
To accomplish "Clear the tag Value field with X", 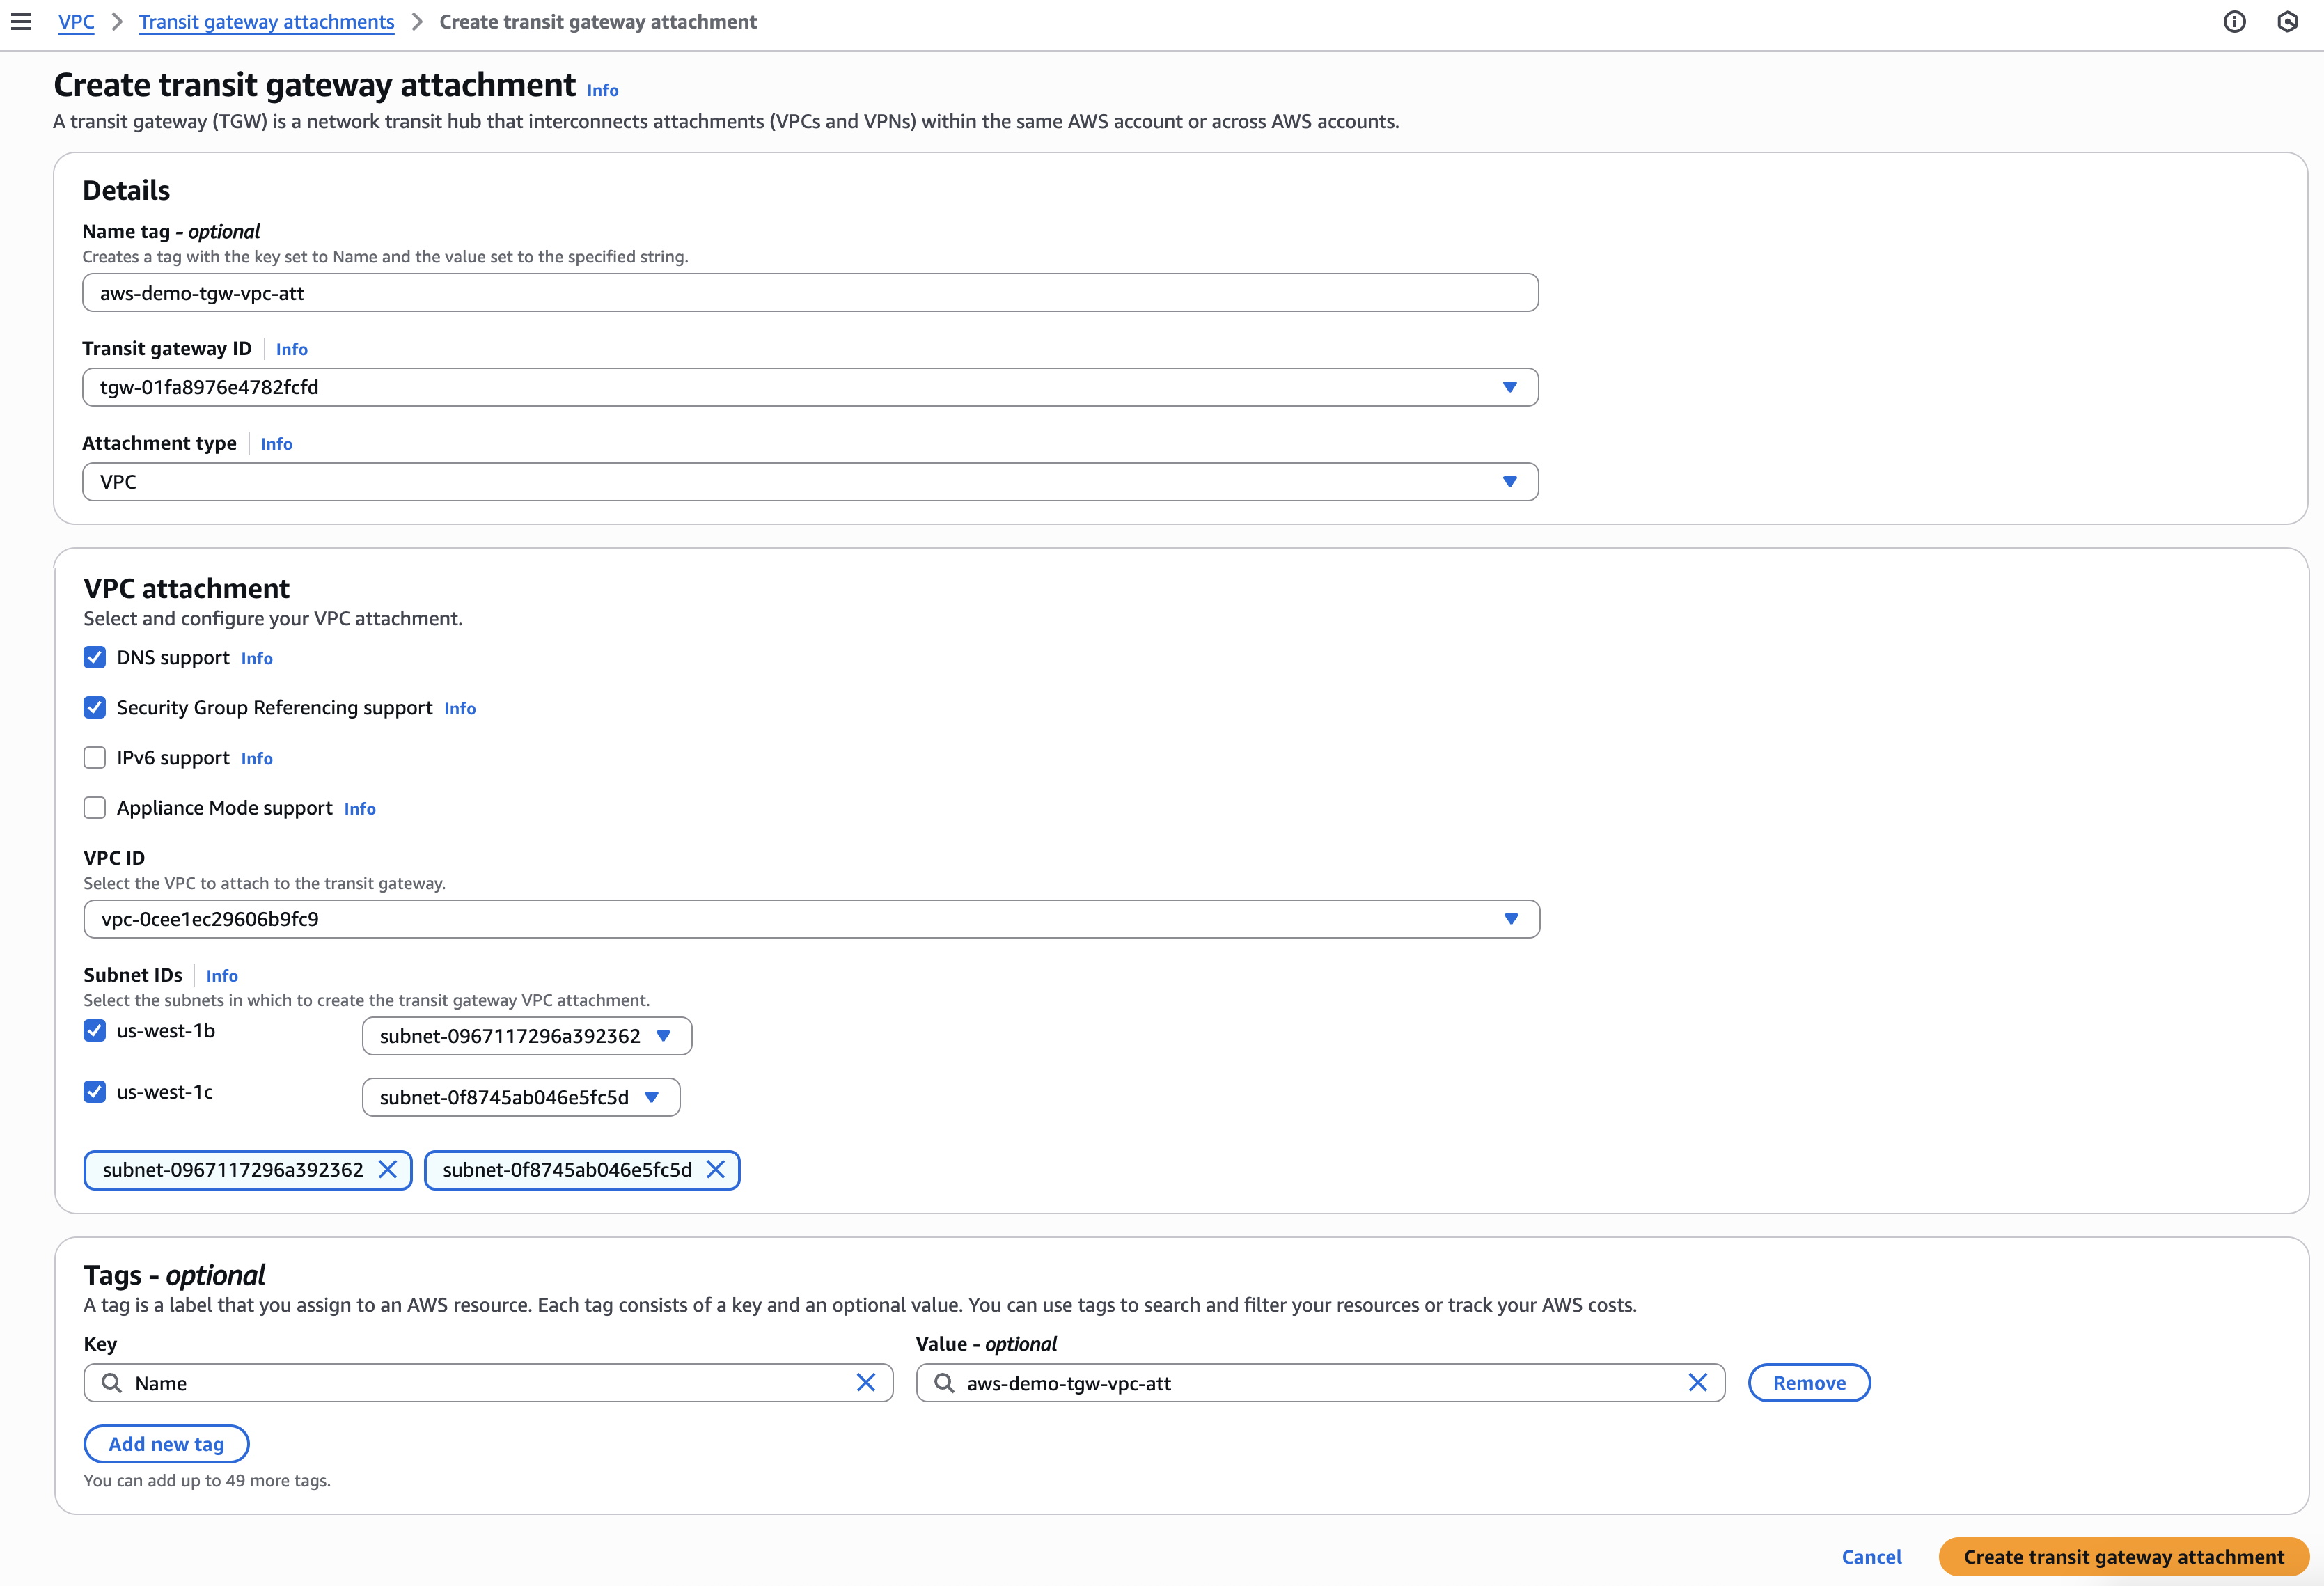I will [x=1698, y=1382].
